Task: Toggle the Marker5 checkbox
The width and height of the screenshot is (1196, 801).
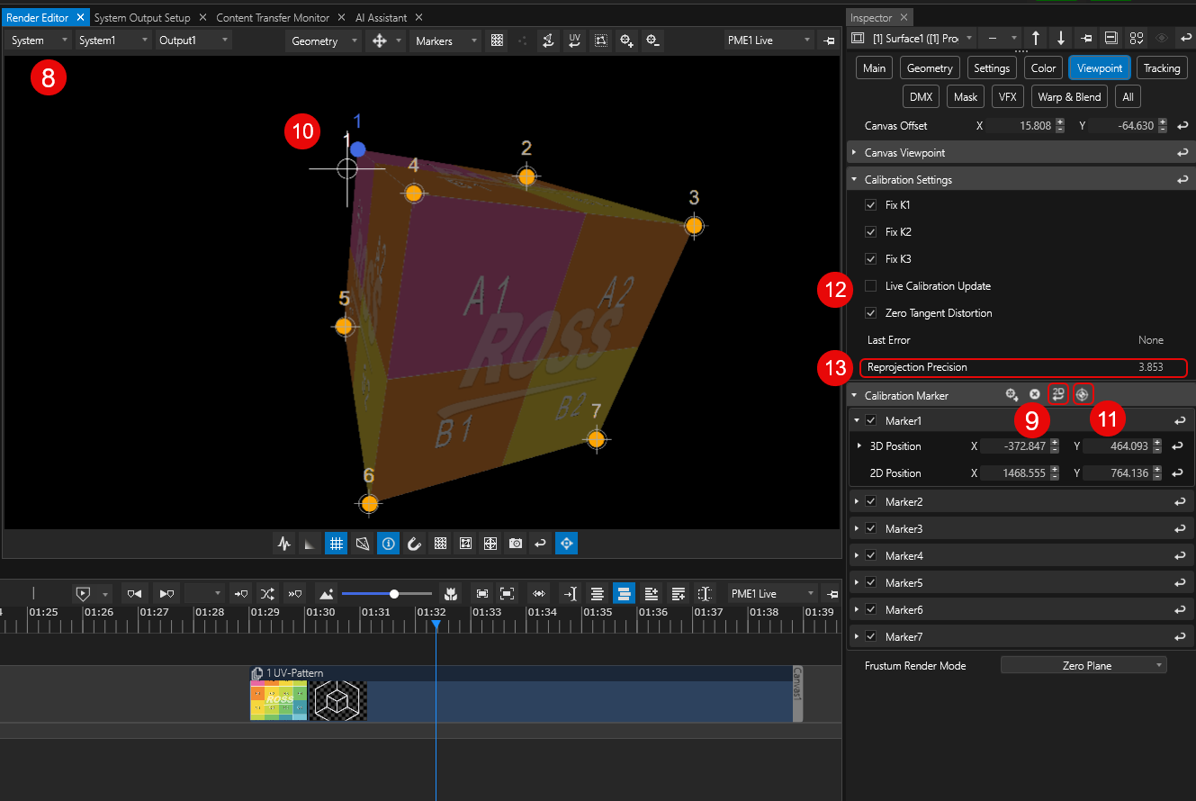Action: [870, 582]
